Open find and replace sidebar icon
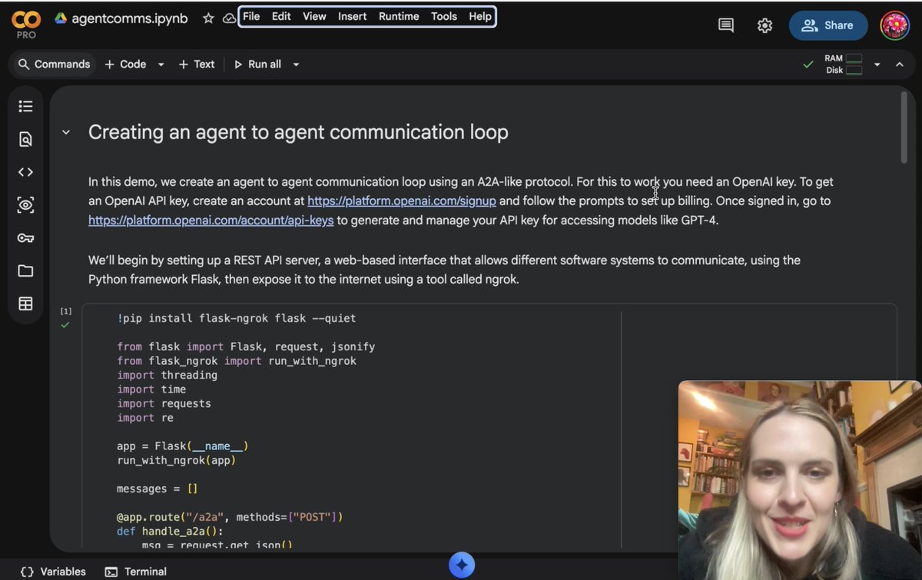This screenshot has width=922, height=580. tap(25, 139)
